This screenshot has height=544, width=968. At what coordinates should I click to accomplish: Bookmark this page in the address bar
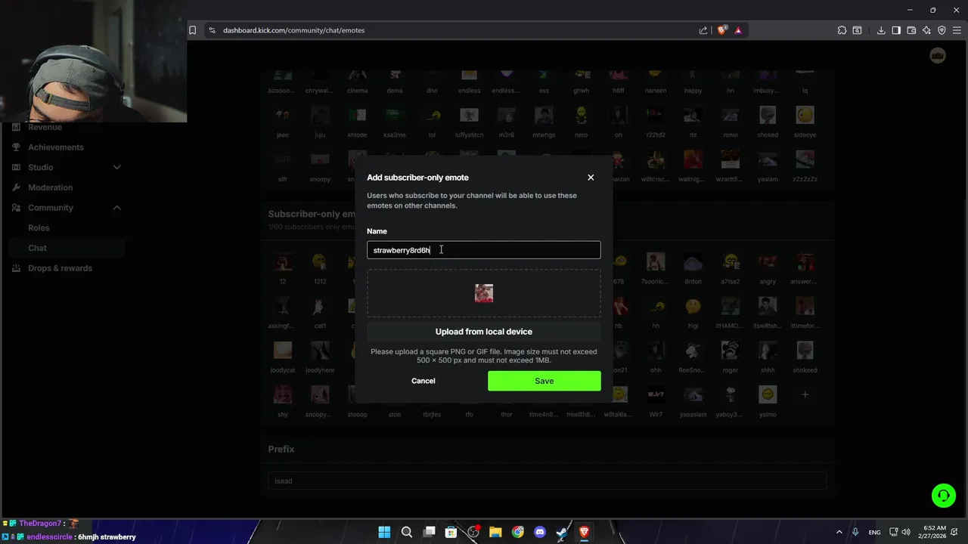pyautogui.click(x=193, y=30)
